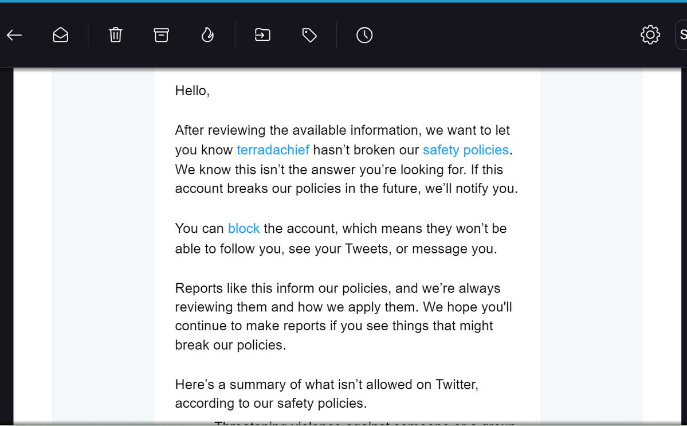Image resolution: width=687 pixels, height=426 pixels.
Task: Click the "Hello," greeting text
Action: 193,91
